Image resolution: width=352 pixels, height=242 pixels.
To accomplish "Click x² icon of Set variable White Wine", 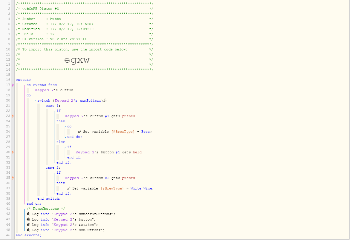I will 69,188.
